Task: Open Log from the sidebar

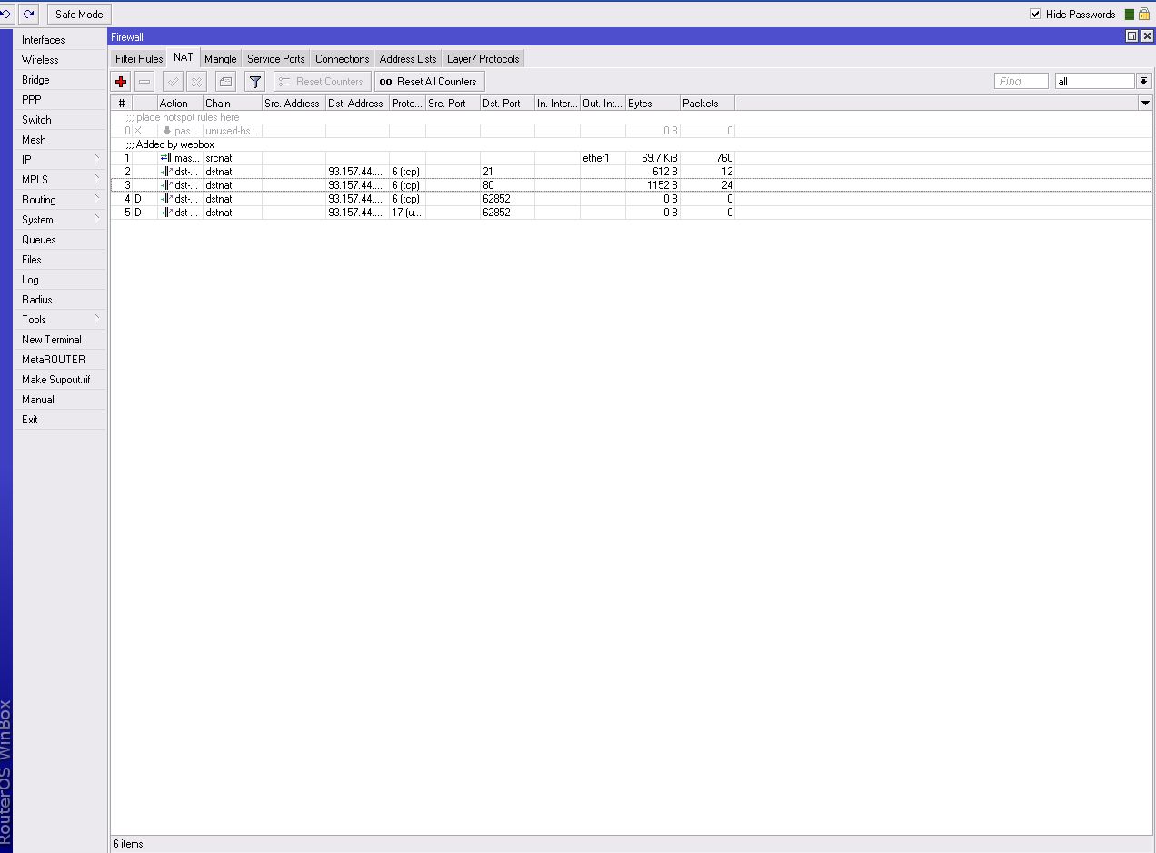Action: click(x=60, y=279)
